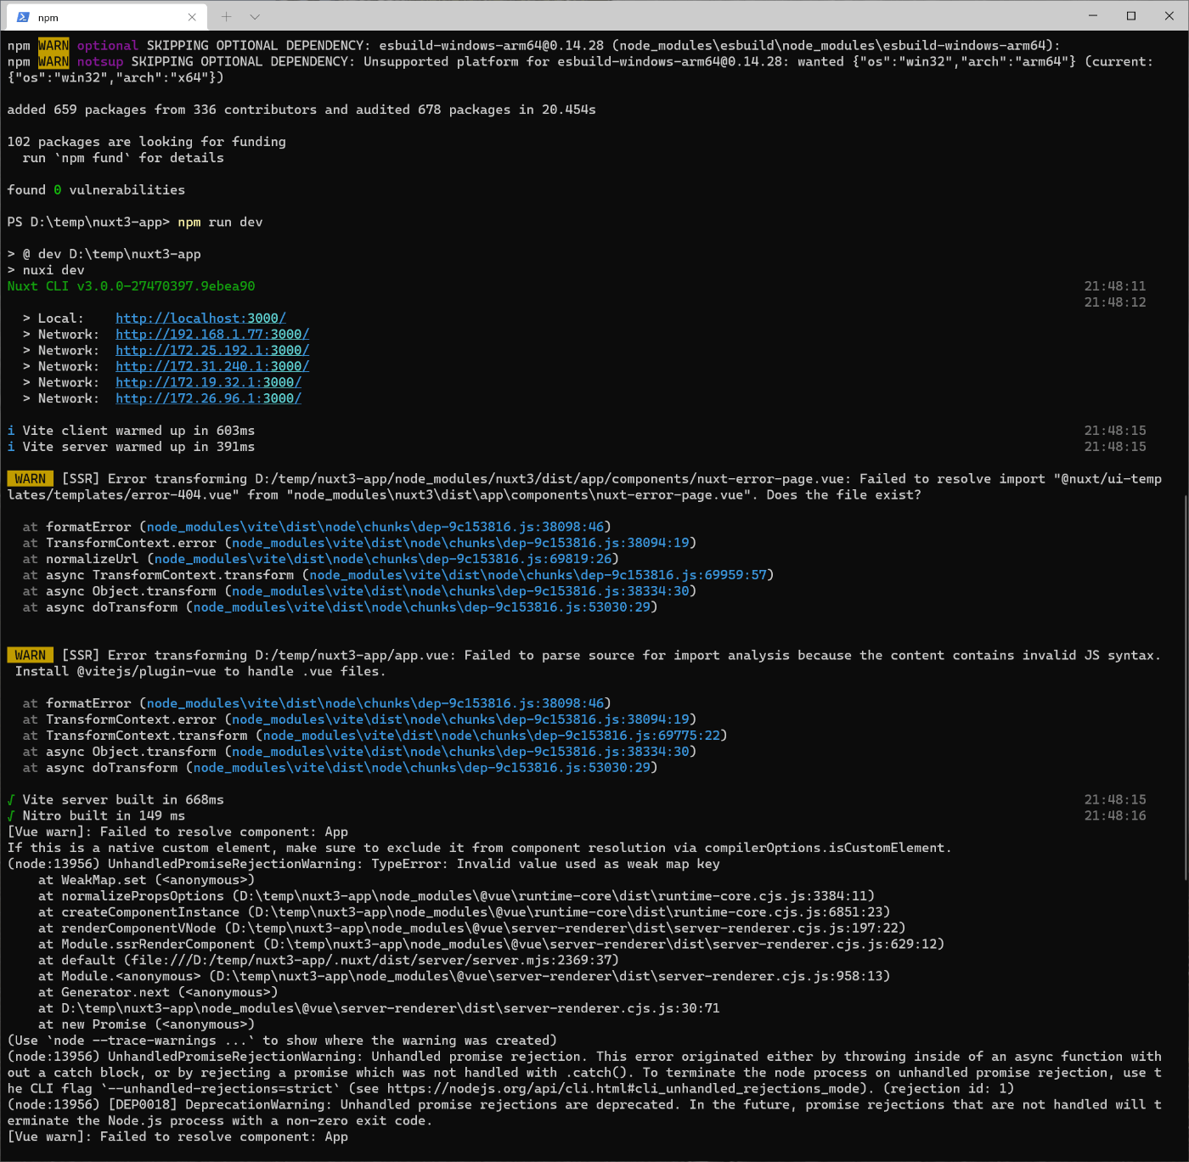Click 'at normalizePropsOptions' stack trace line
Image resolution: width=1189 pixels, height=1162 pixels.
(456, 896)
